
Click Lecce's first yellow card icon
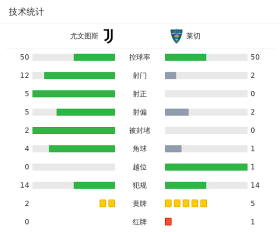pos(168,203)
